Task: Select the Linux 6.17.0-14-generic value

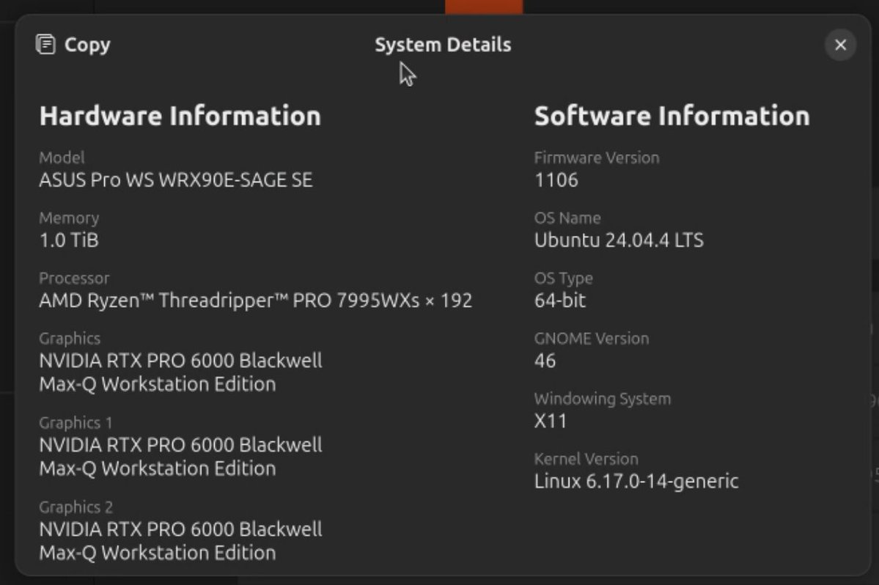Action: click(636, 482)
